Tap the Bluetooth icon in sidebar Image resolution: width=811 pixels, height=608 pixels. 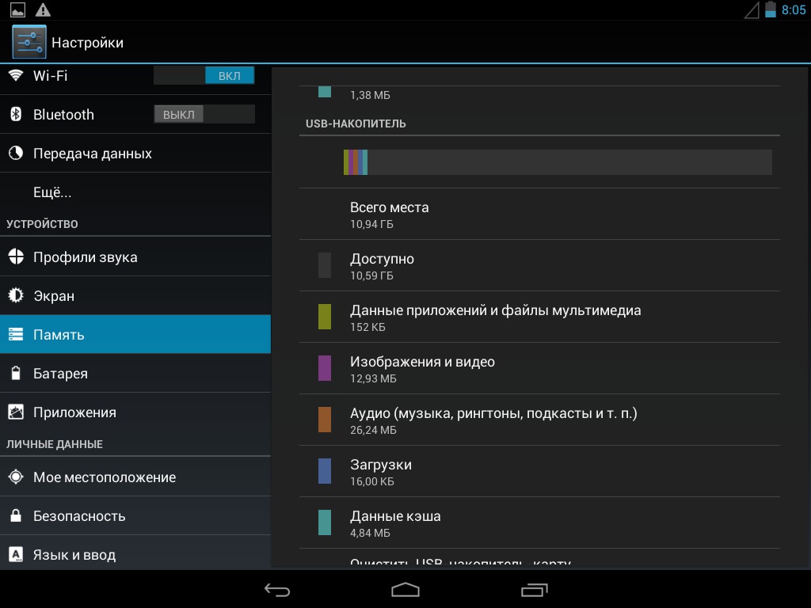pos(15,115)
